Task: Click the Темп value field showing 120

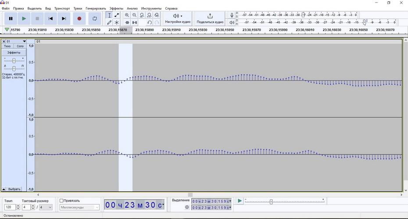Action: (10, 207)
